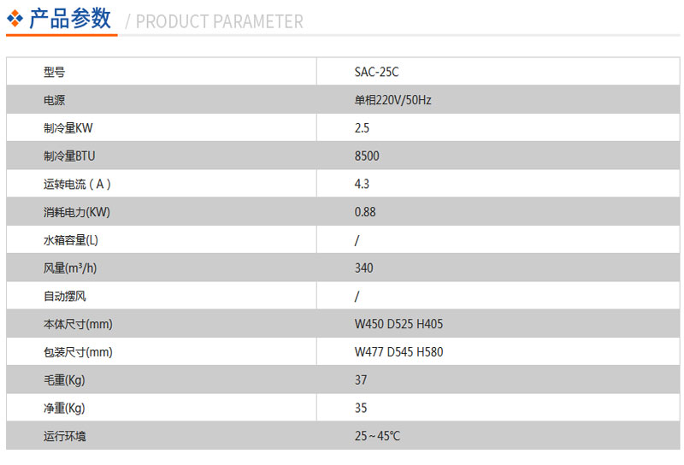Click the 25～45℃ operating range value
Image resolution: width=684 pixels, height=465 pixels.
[x=377, y=436]
